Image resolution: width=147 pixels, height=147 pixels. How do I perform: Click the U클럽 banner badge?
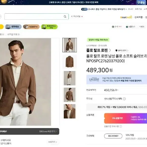coord(141,2)
